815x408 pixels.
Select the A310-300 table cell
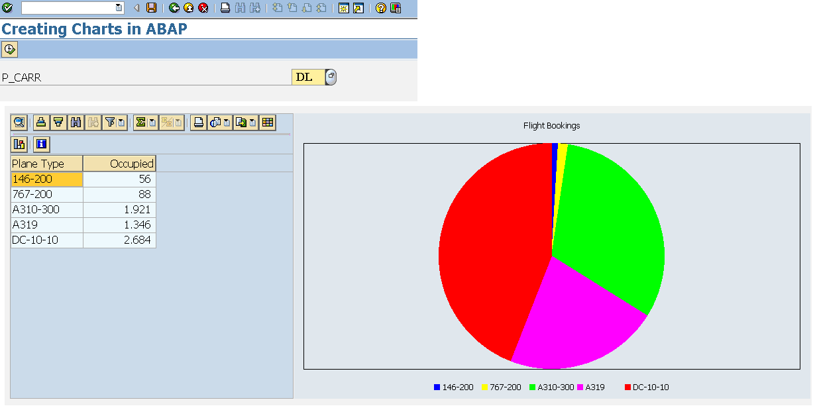click(46, 210)
